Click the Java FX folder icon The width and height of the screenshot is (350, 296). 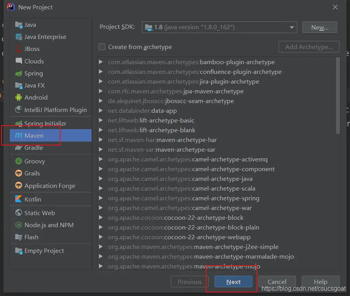[x=19, y=86]
